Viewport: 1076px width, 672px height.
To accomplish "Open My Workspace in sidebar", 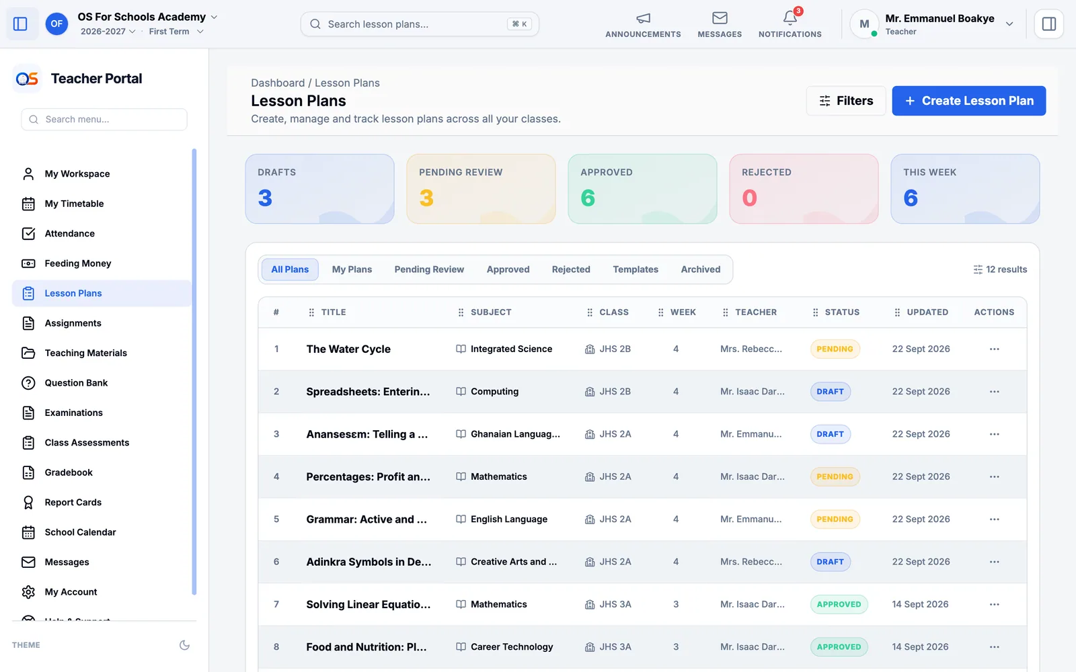I will click(x=102, y=174).
